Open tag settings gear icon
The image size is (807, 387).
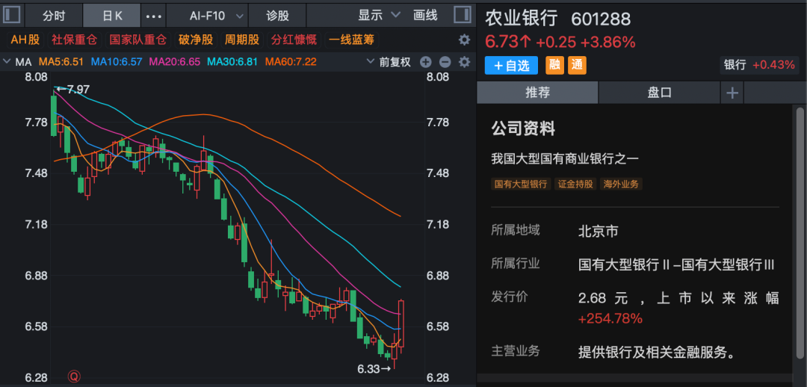click(464, 40)
